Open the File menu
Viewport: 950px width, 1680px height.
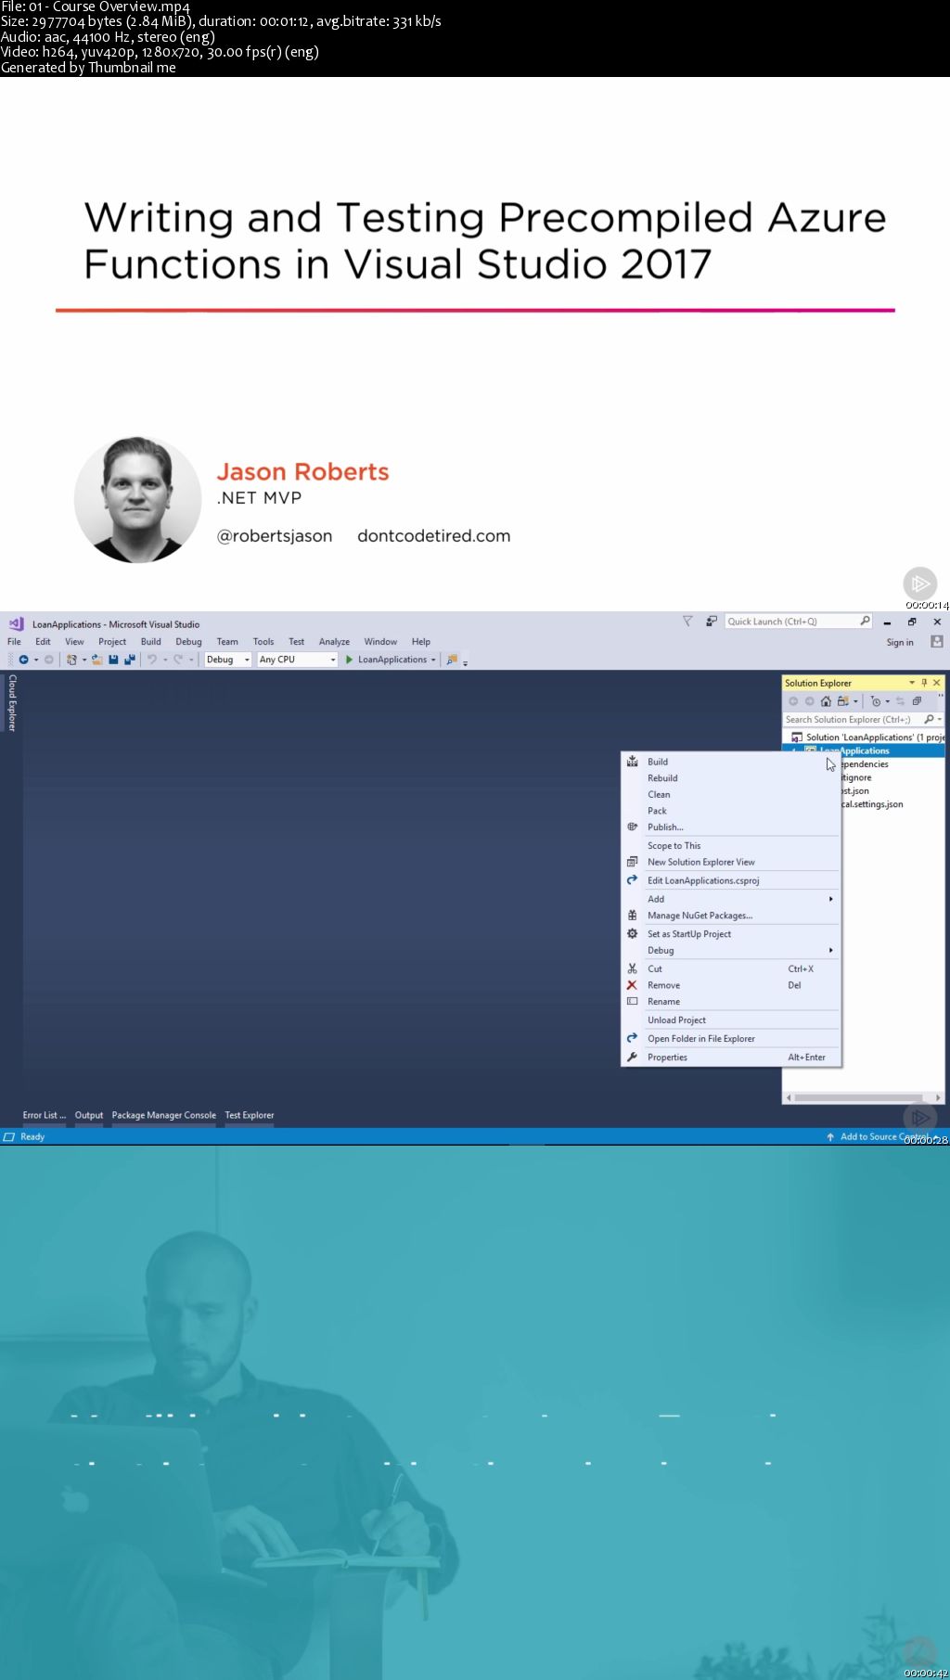coord(14,642)
